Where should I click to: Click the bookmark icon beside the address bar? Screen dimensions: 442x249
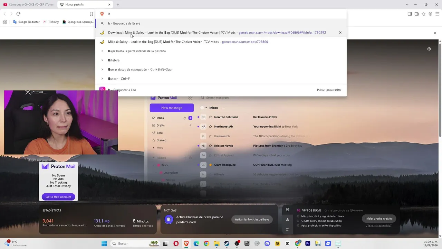[x=91, y=14]
